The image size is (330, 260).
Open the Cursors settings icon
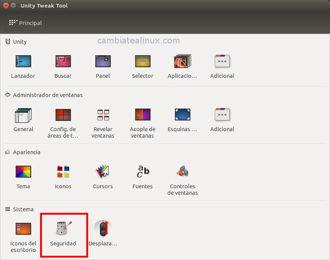pos(103,172)
